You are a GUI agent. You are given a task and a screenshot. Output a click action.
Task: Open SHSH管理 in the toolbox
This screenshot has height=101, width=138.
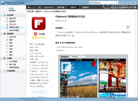point(13,61)
